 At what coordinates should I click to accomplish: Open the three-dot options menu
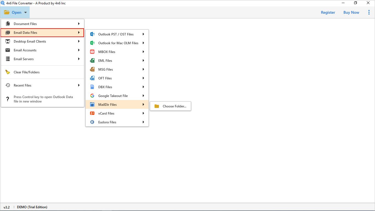pyautogui.click(x=369, y=12)
